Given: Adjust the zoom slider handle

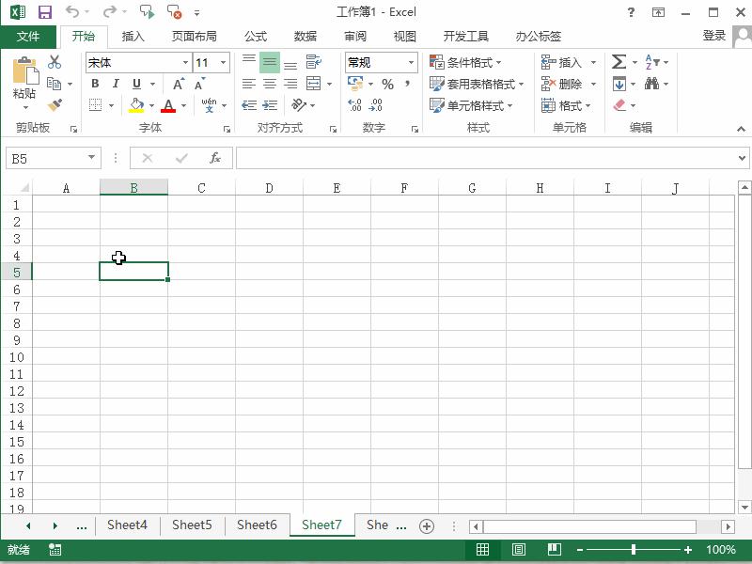Looking at the screenshot, I should click(635, 550).
